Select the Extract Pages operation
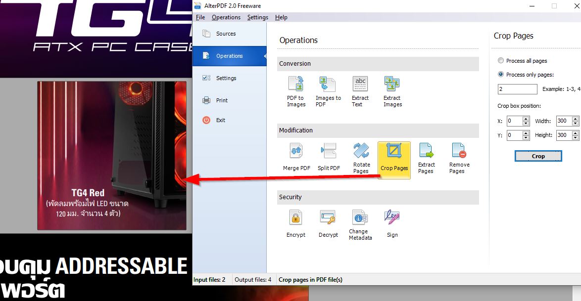Viewport: 581px width, 301px height. click(426, 158)
